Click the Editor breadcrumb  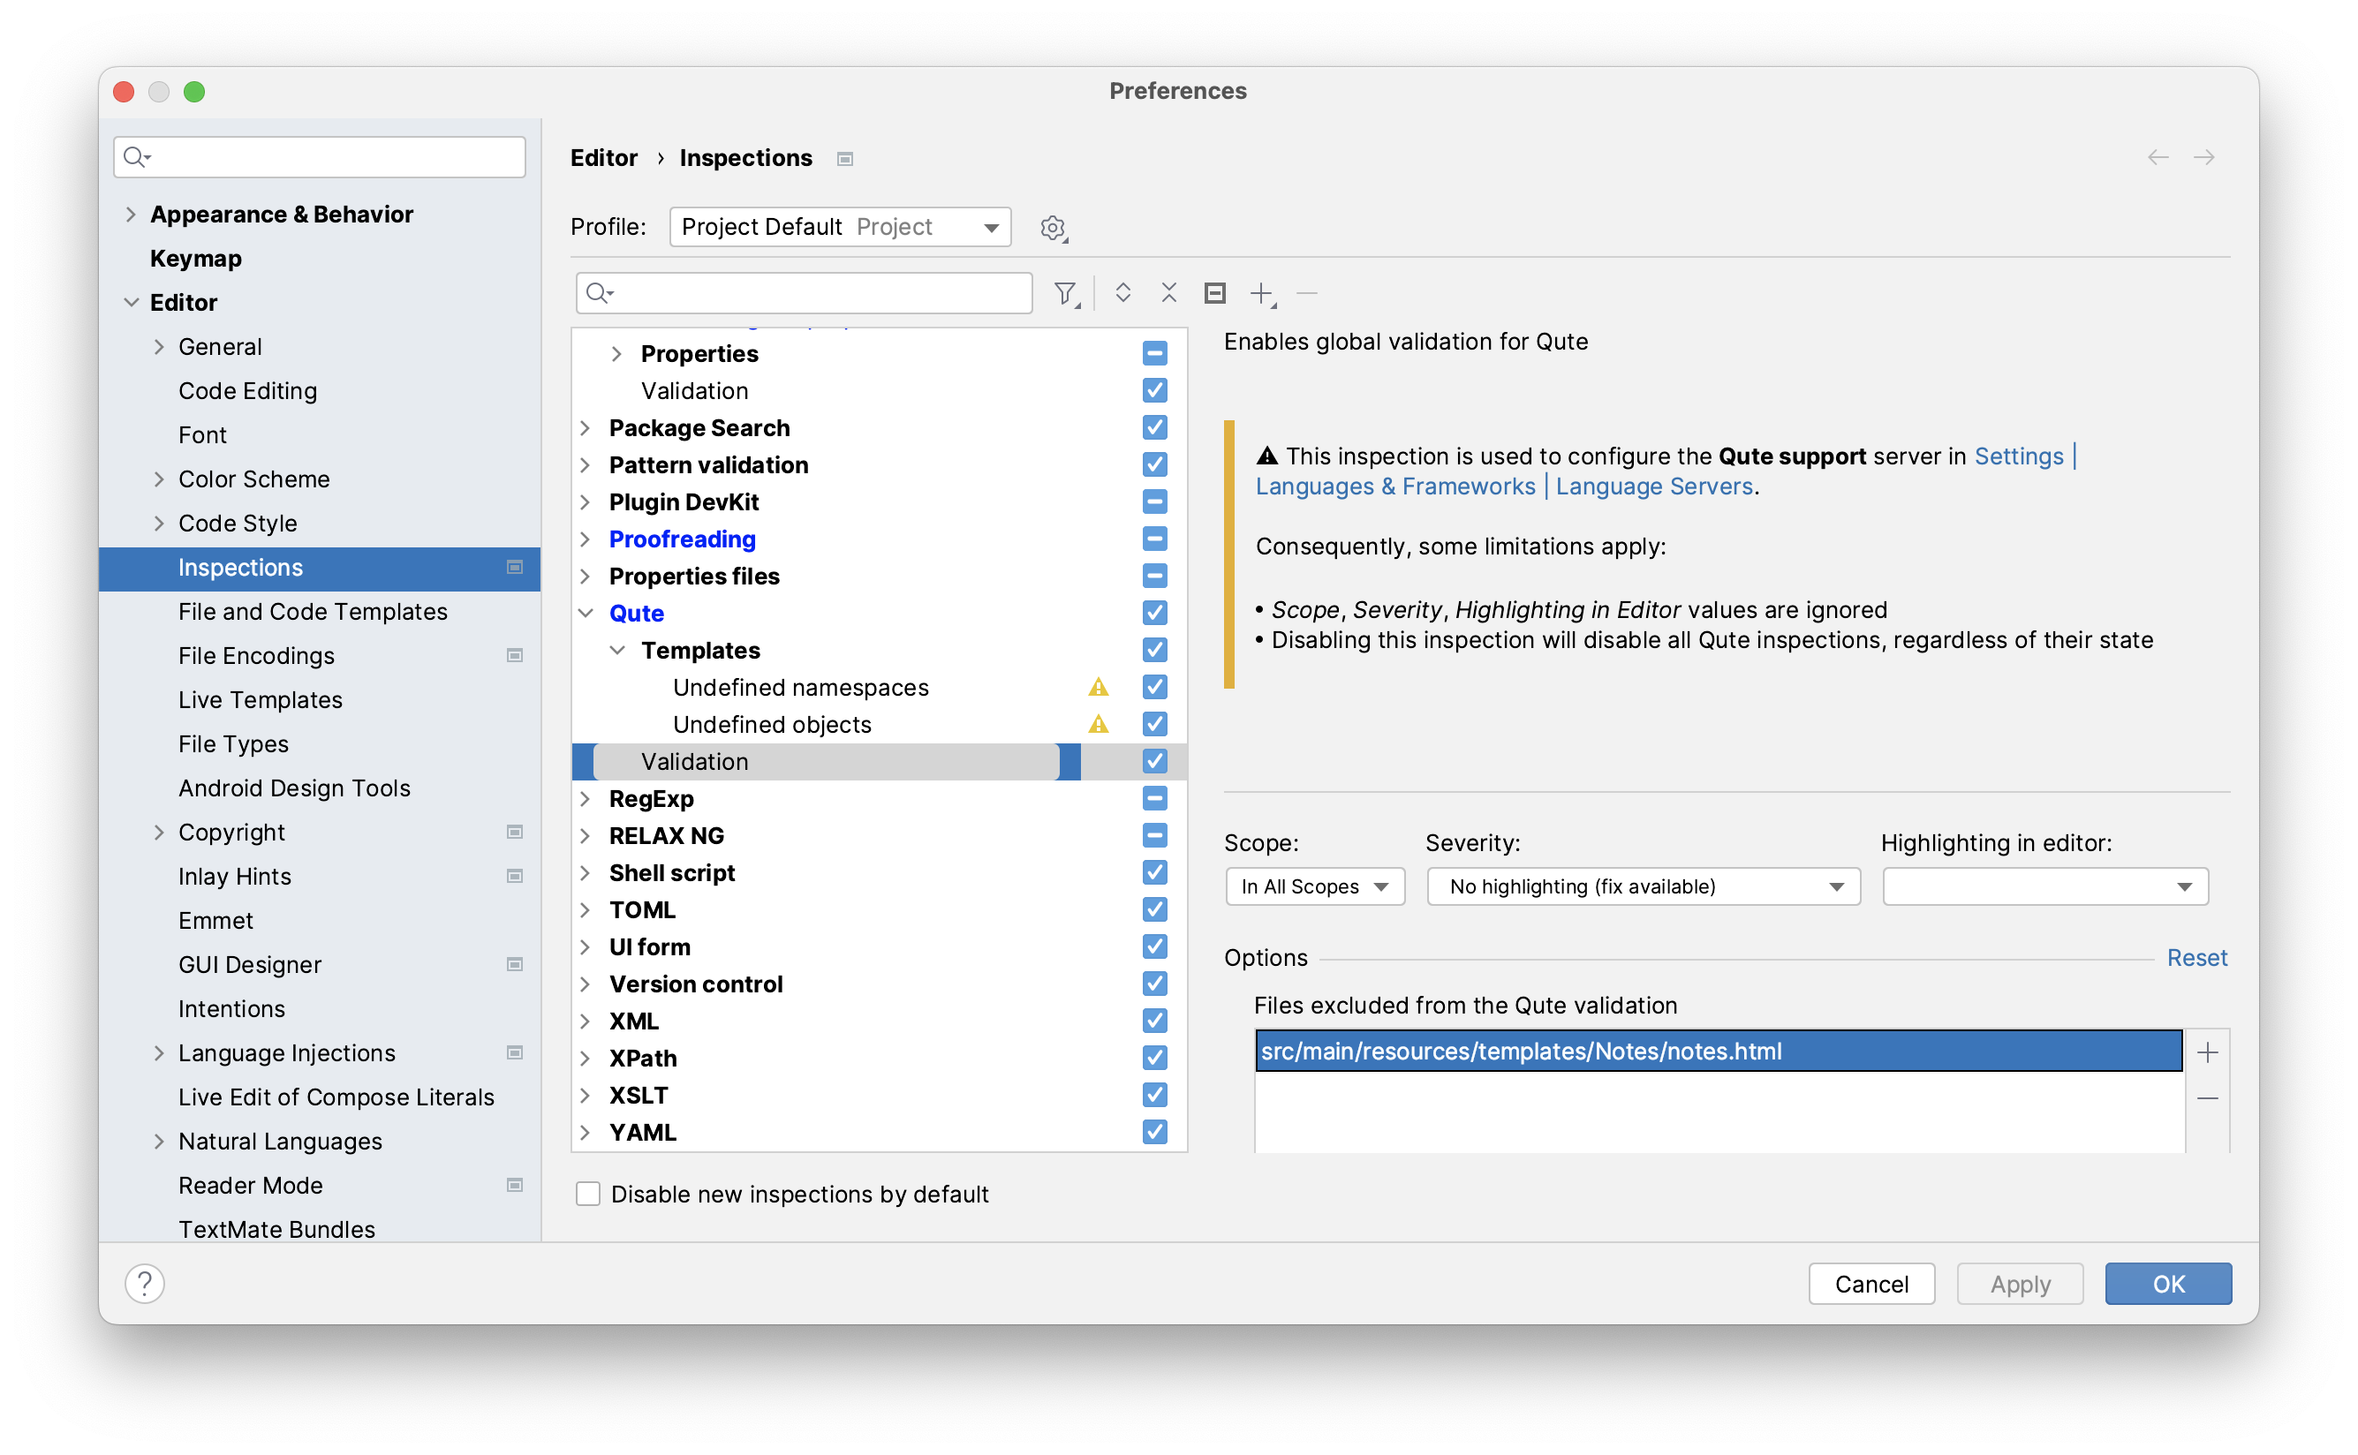(x=603, y=158)
